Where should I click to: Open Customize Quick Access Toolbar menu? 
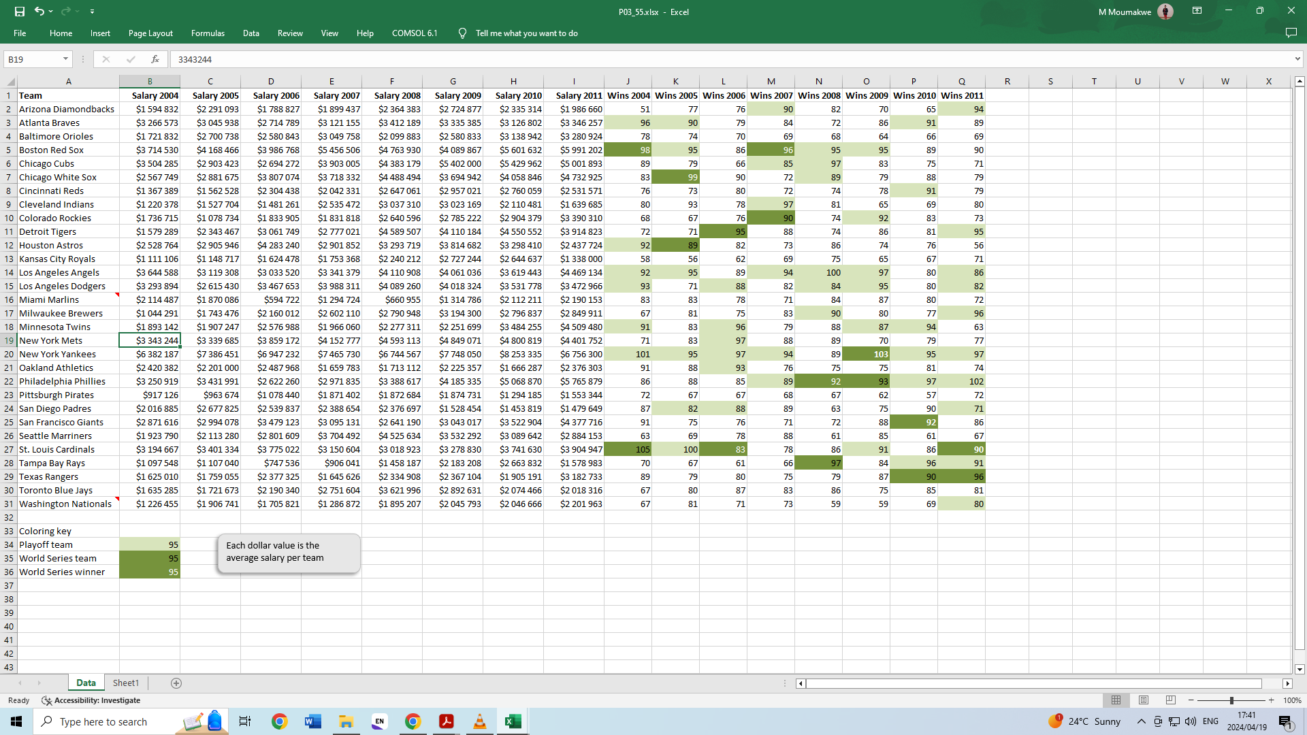point(93,12)
